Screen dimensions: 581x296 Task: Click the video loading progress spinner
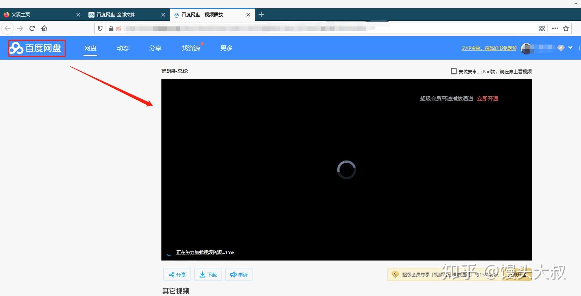[346, 170]
